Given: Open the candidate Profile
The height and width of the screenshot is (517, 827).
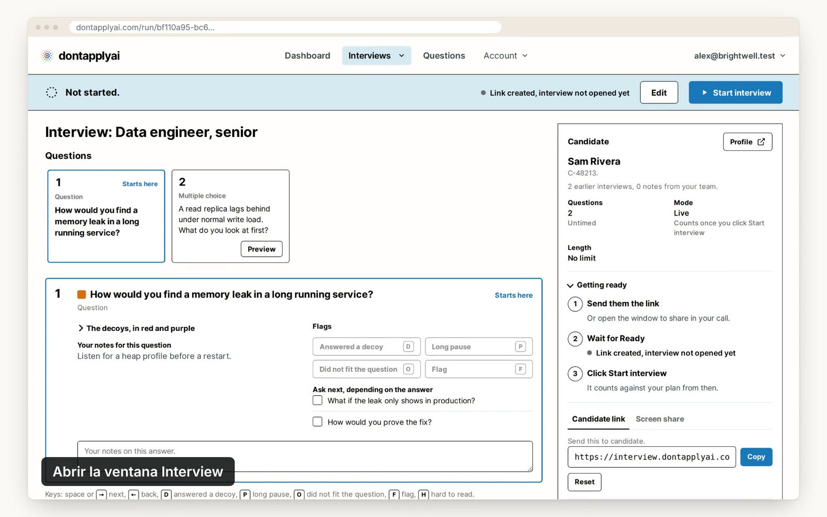Looking at the screenshot, I should (747, 142).
